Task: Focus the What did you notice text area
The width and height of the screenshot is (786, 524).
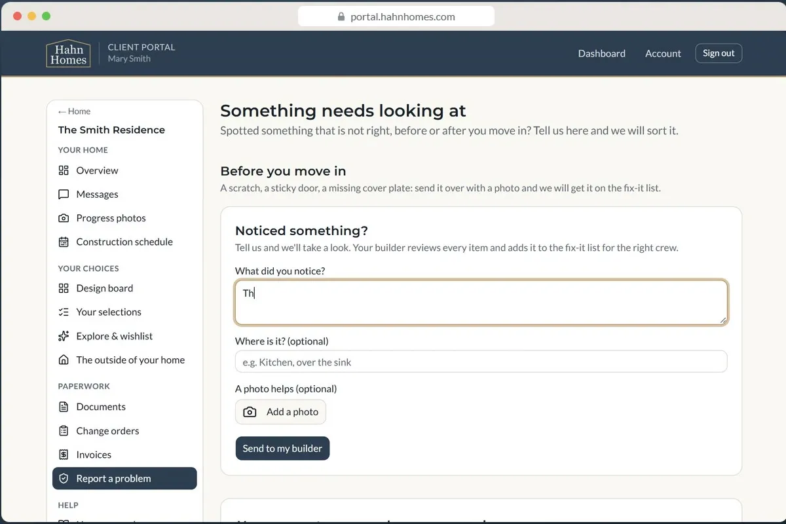Action: click(481, 303)
